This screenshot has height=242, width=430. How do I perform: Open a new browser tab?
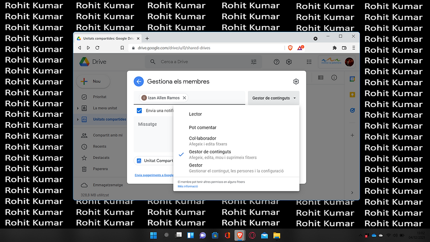(147, 38)
